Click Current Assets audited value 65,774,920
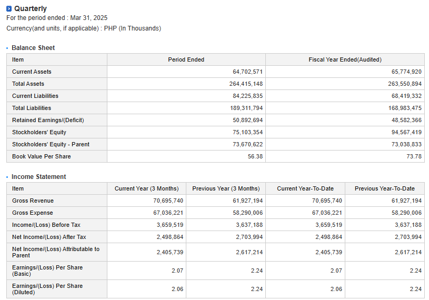 pyautogui.click(x=406, y=72)
